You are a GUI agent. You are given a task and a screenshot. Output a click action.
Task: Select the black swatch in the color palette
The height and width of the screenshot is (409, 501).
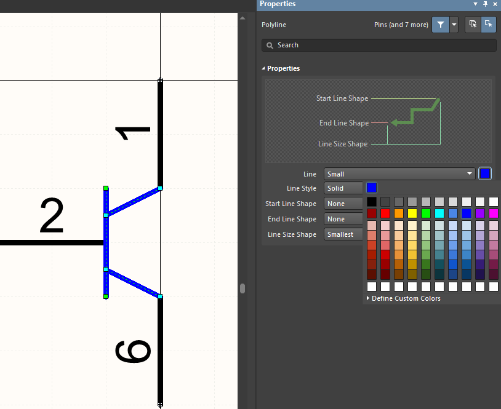[x=371, y=202]
